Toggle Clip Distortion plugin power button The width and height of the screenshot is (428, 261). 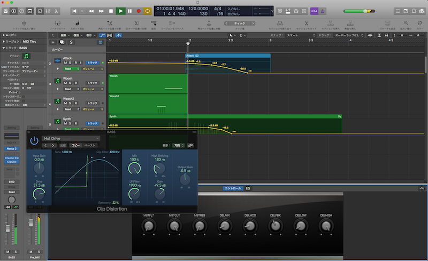pos(34,140)
